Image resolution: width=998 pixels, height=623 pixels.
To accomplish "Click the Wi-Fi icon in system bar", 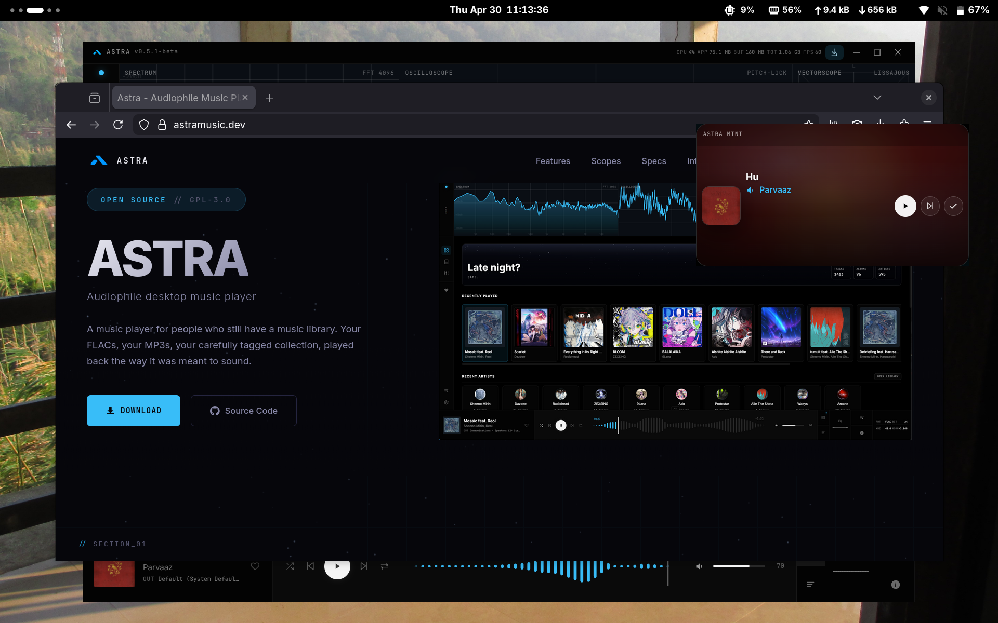I will click(924, 10).
